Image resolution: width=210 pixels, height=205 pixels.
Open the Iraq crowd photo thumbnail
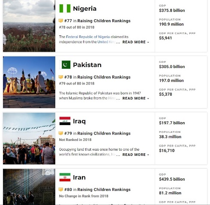pyautogui.click(x=29, y=138)
